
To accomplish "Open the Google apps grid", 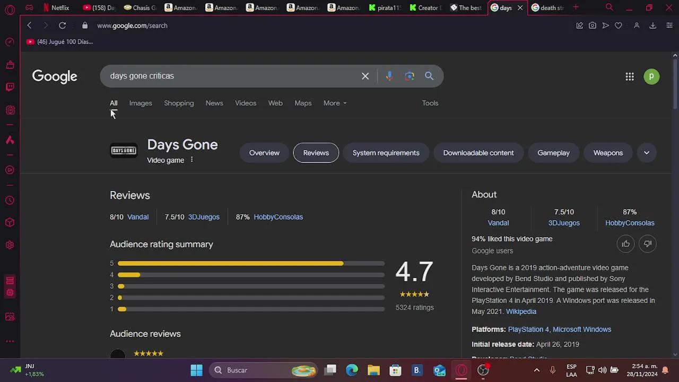I will (630, 77).
